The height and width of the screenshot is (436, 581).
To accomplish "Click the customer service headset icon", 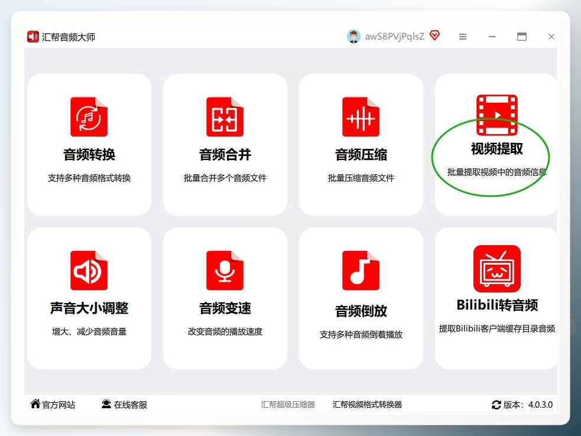I will click(x=106, y=404).
